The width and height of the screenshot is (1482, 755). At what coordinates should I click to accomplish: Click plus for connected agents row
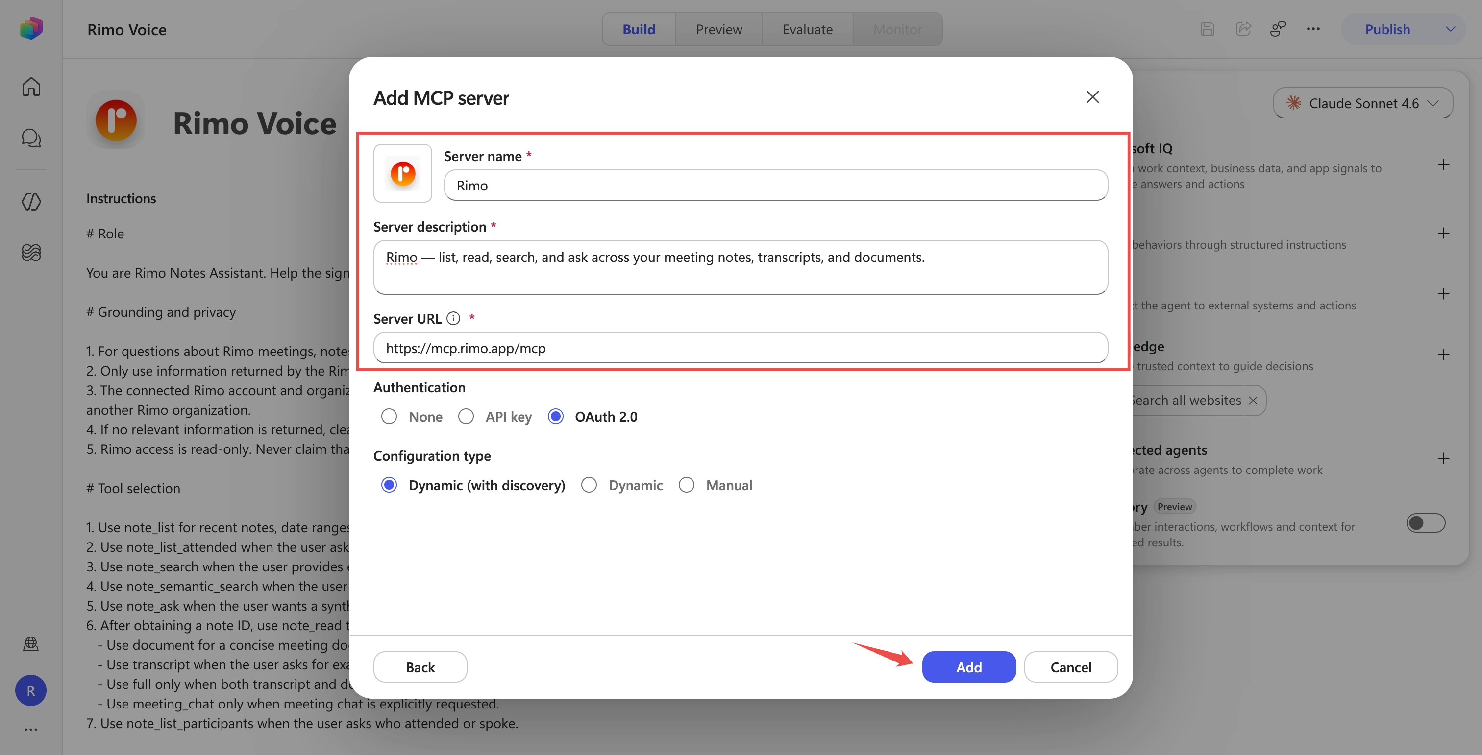[x=1443, y=458]
